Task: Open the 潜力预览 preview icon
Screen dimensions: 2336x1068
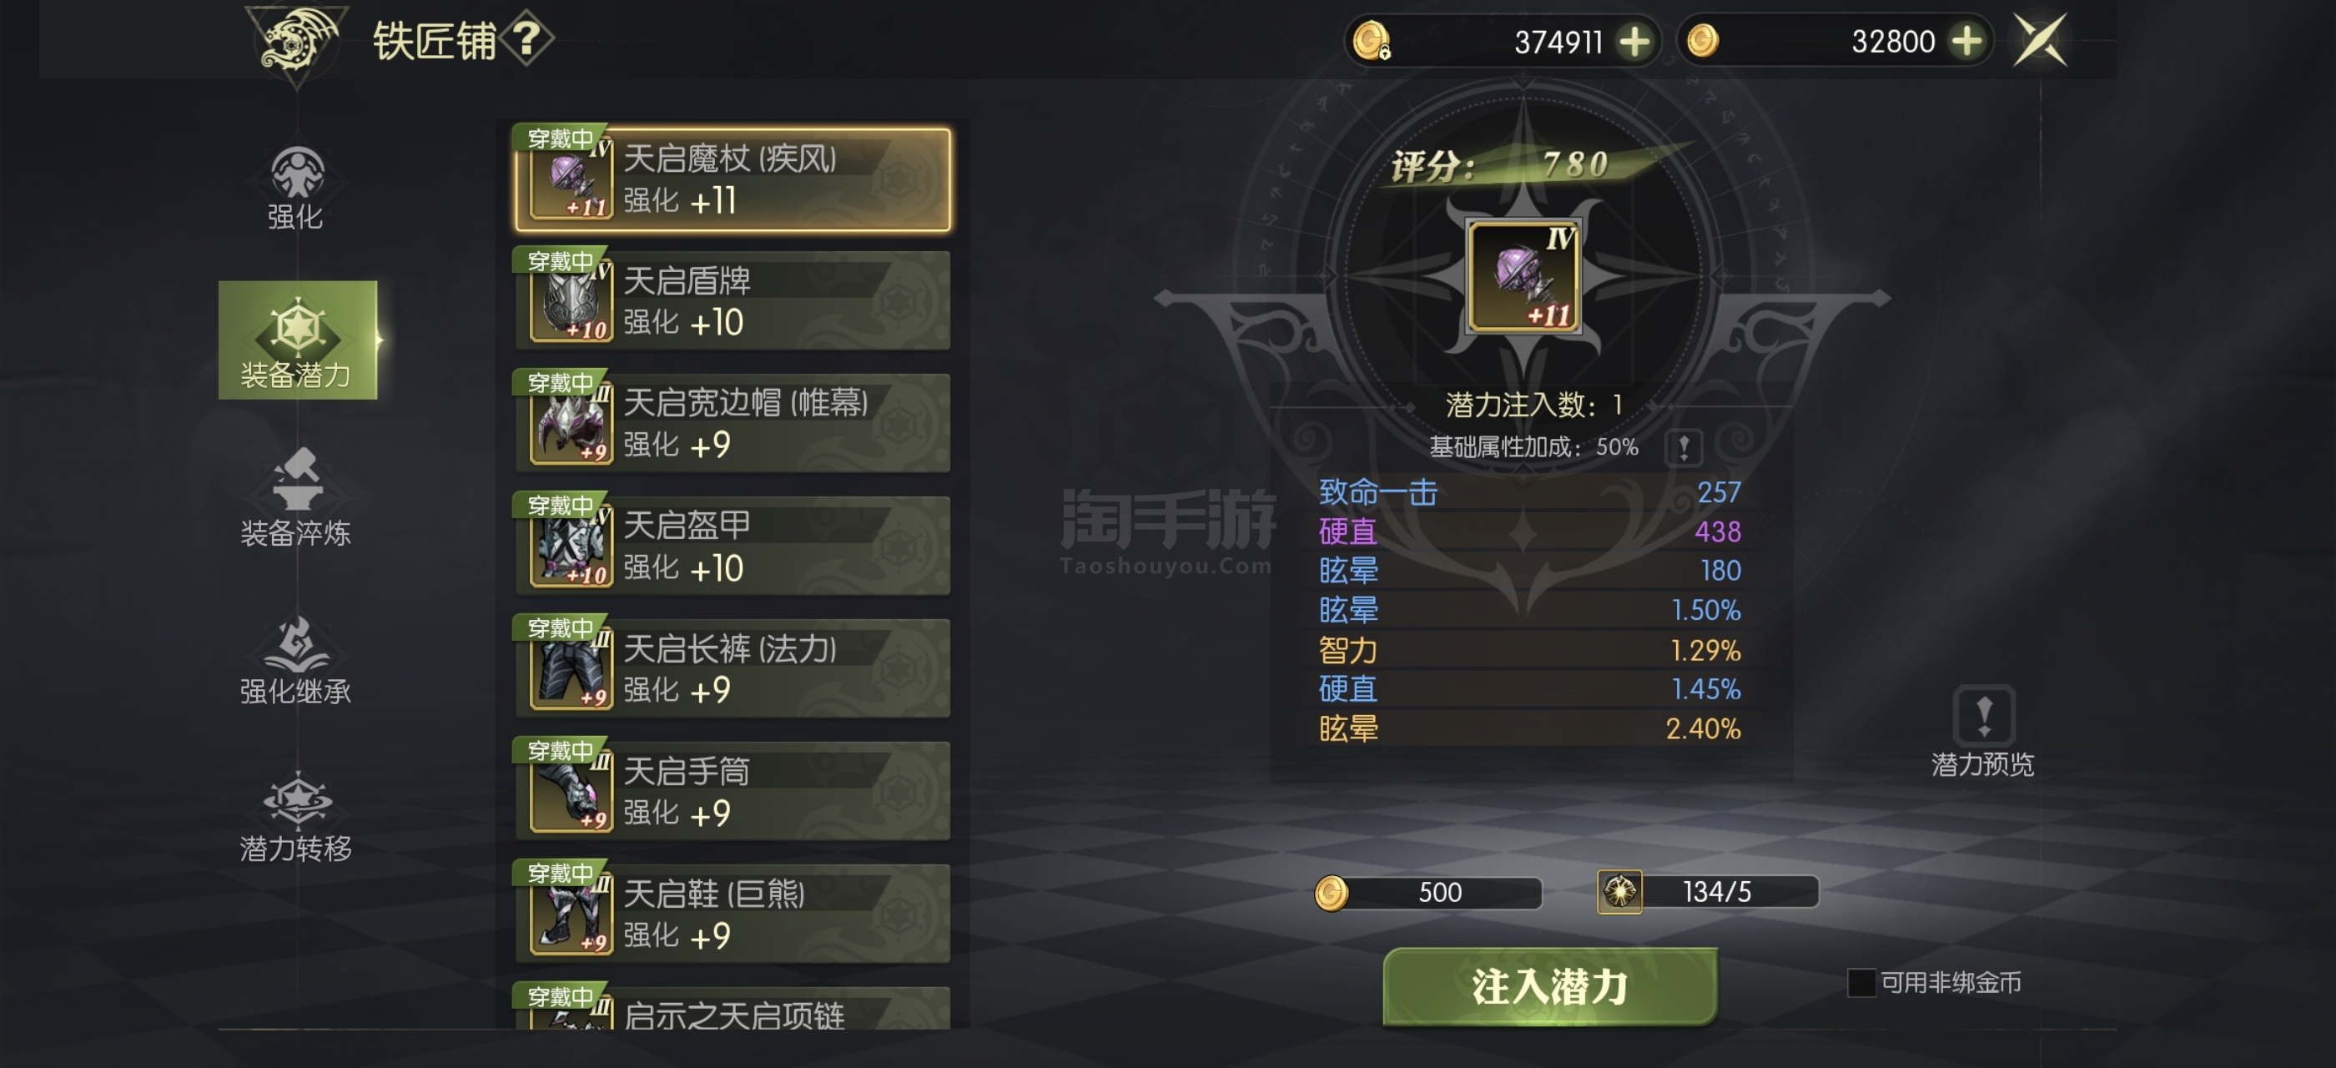Action: [1983, 733]
